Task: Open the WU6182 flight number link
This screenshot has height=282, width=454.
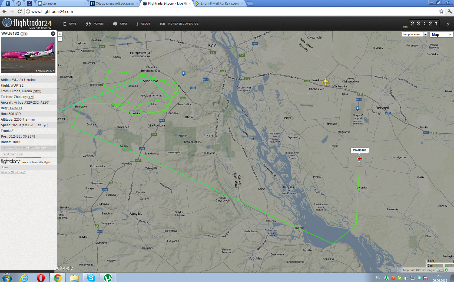Action: [x=17, y=86]
